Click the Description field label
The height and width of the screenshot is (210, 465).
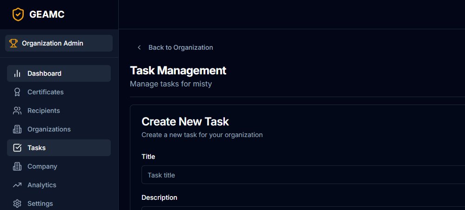click(x=159, y=197)
